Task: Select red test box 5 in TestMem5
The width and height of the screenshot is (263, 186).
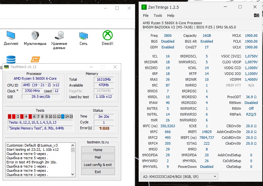Action: click(30, 117)
